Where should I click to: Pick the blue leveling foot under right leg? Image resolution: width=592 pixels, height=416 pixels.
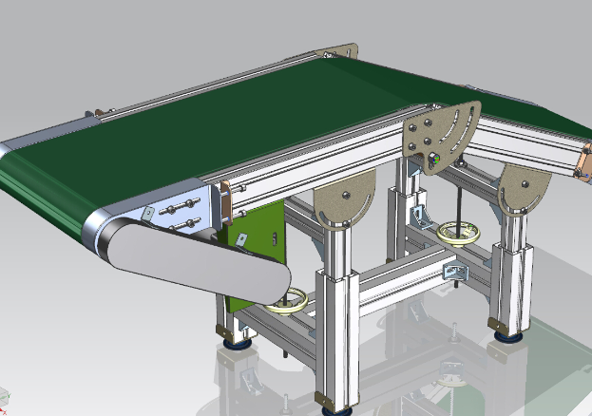coord(508,337)
